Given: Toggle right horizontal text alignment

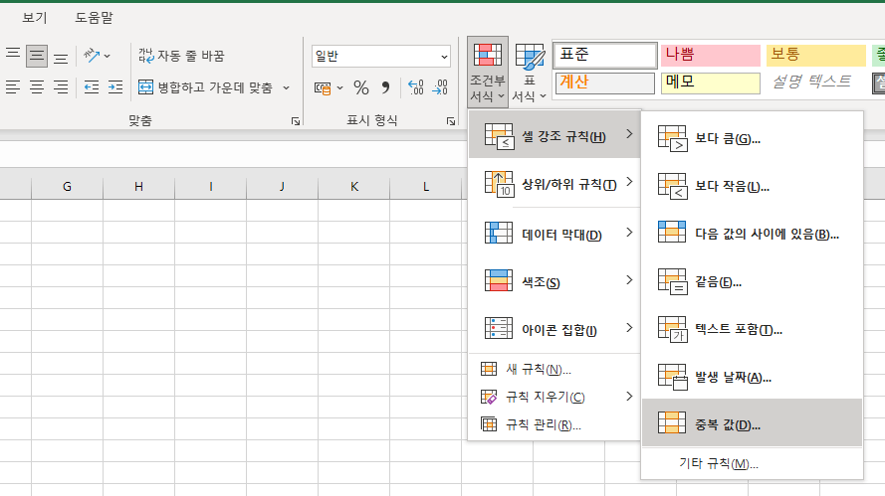Looking at the screenshot, I should 61,87.
